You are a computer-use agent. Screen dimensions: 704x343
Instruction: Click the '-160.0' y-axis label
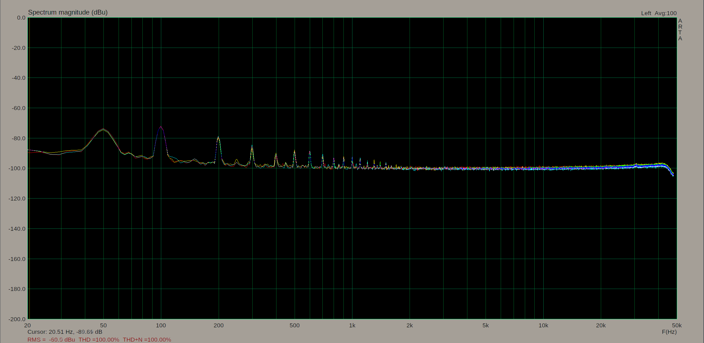pos(17,259)
